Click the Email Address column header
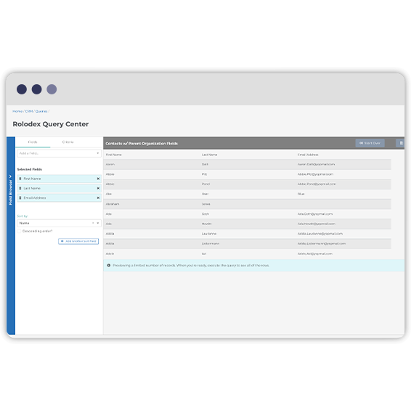Screen dimensions: 411x411 308,155
